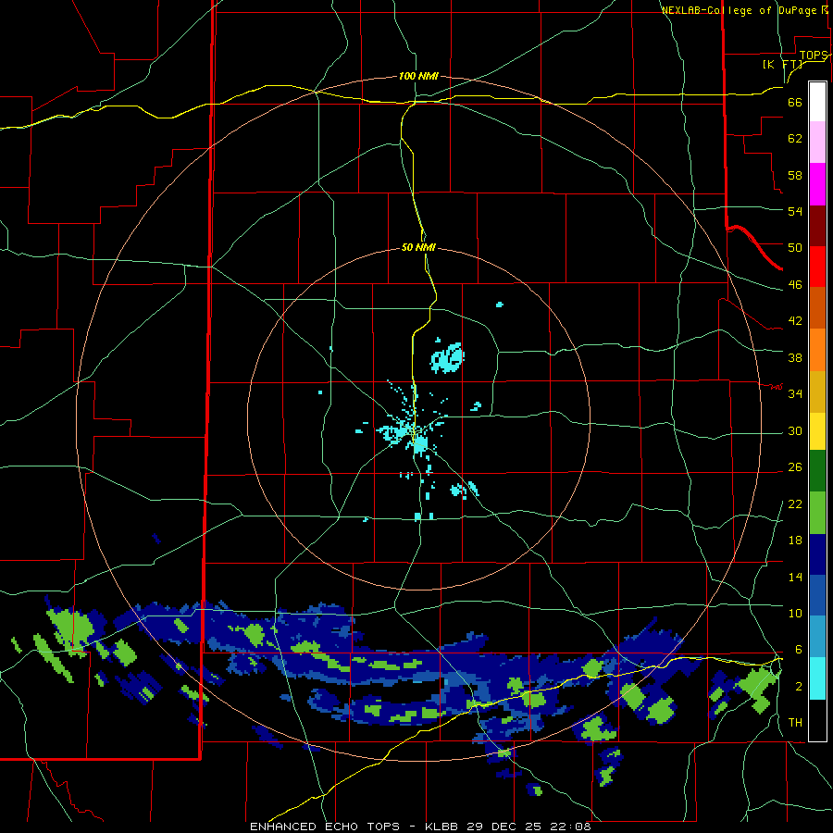Click the "30" legend value
The width and height of the screenshot is (833, 833).
coord(795,430)
